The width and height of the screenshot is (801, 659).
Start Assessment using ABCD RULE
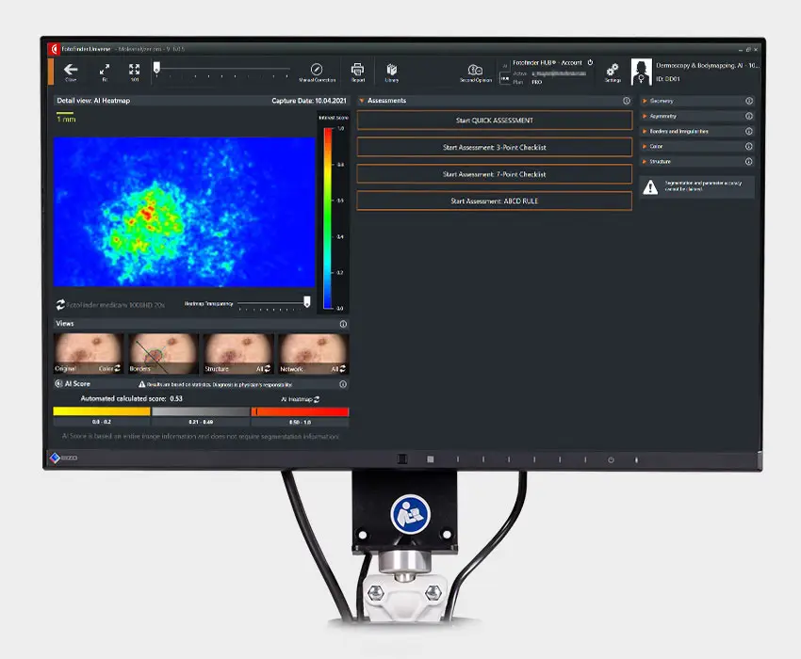[494, 201]
